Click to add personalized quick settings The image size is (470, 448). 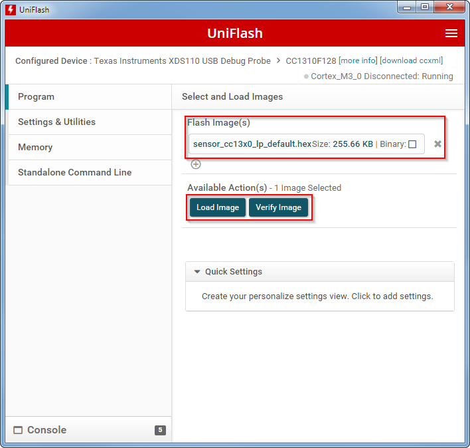(317, 296)
